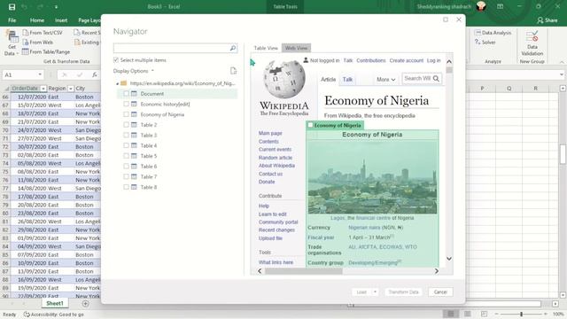Adjust the zoom slider in status bar
Viewport: 567px width, 319px height.
pyautogui.click(x=521, y=314)
